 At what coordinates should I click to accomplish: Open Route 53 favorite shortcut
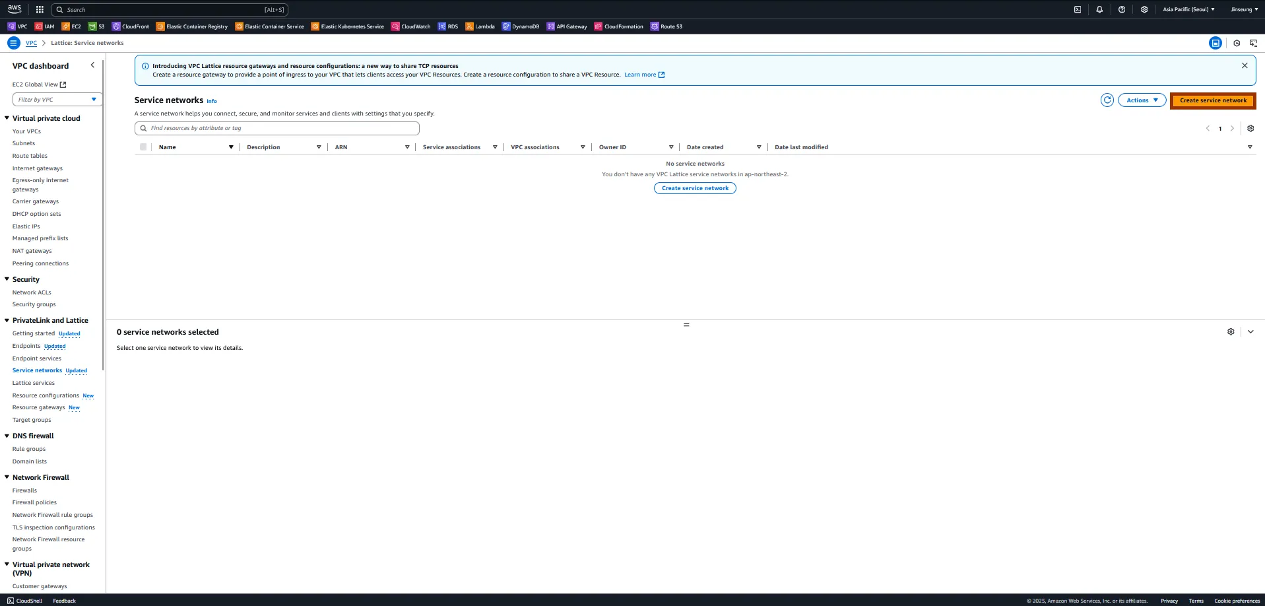[666, 26]
